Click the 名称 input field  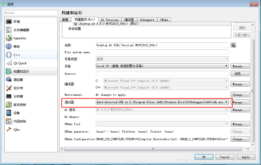point(162,45)
